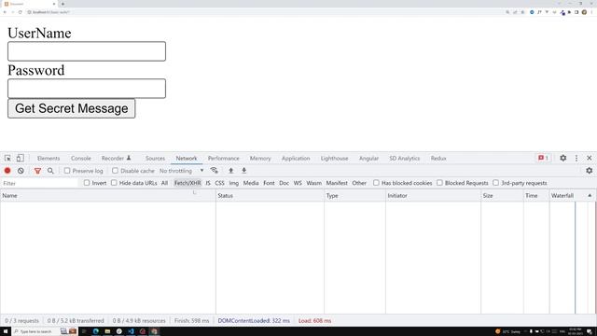Screen dimensions: 597x336
Task: Switch to Console tab
Action: pyautogui.click(x=81, y=158)
